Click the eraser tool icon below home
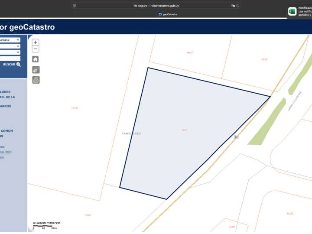This screenshot has height=234, width=312. (x=36, y=70)
